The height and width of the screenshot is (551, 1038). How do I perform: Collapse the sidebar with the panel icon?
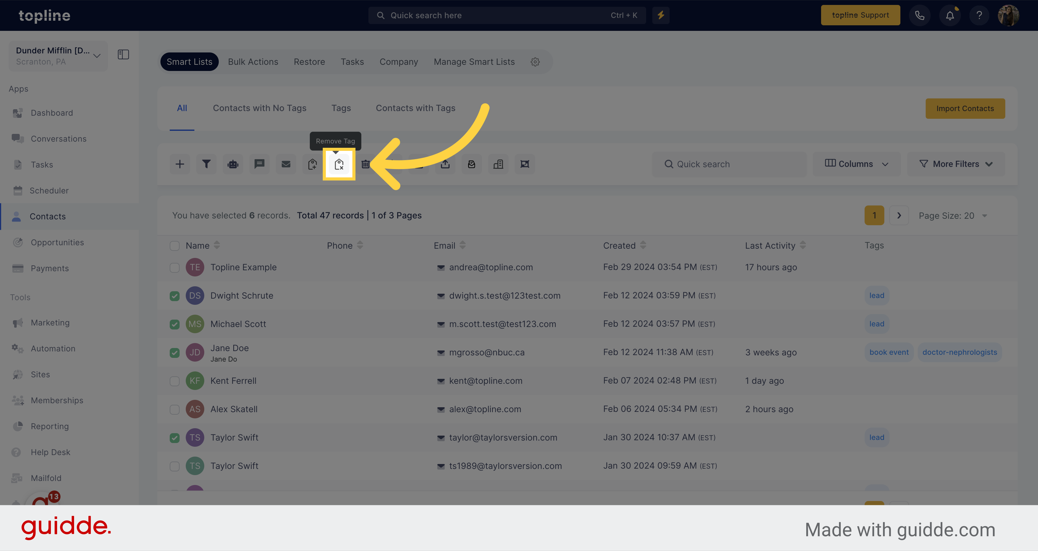coord(123,54)
